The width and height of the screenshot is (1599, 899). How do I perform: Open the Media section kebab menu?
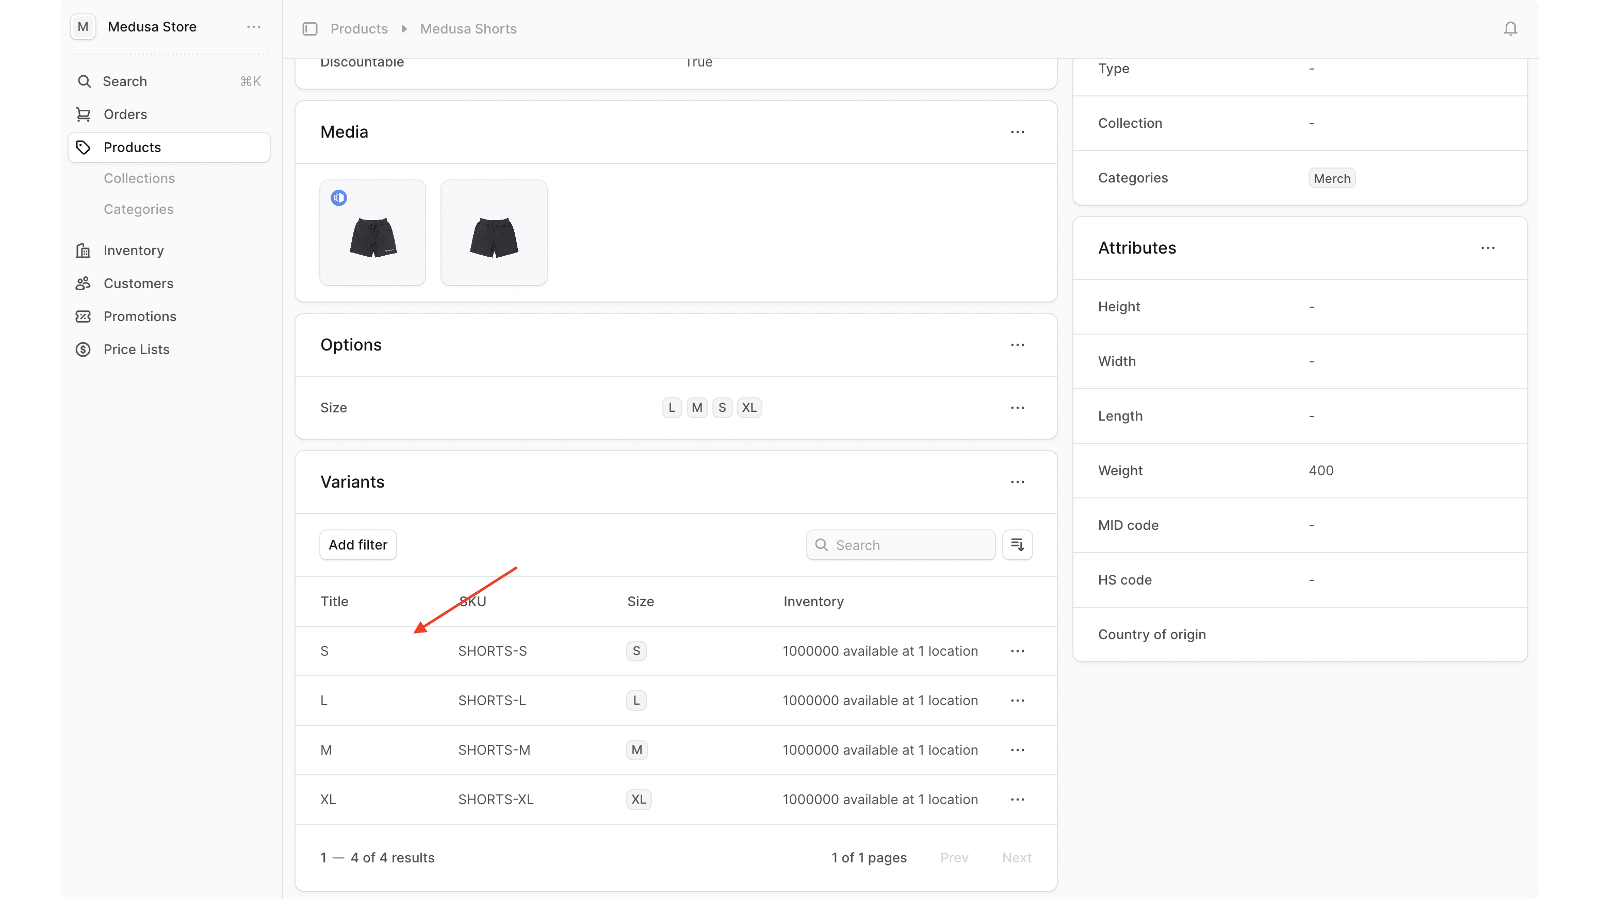(x=1017, y=131)
